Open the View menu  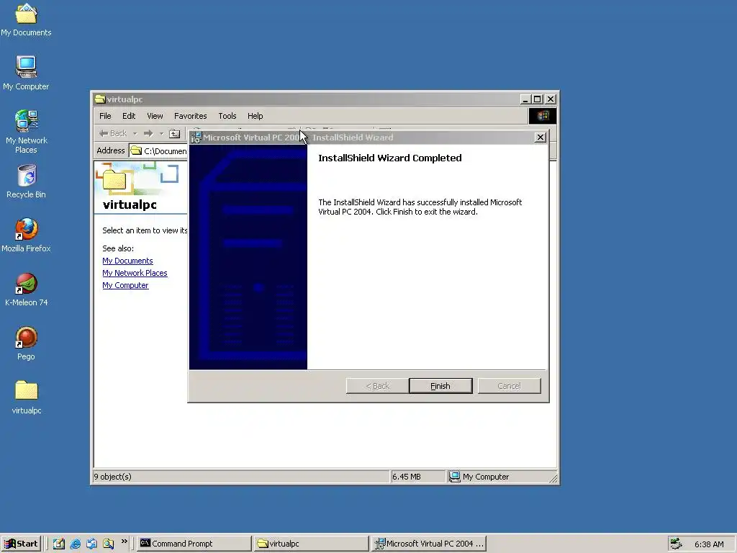pos(155,116)
